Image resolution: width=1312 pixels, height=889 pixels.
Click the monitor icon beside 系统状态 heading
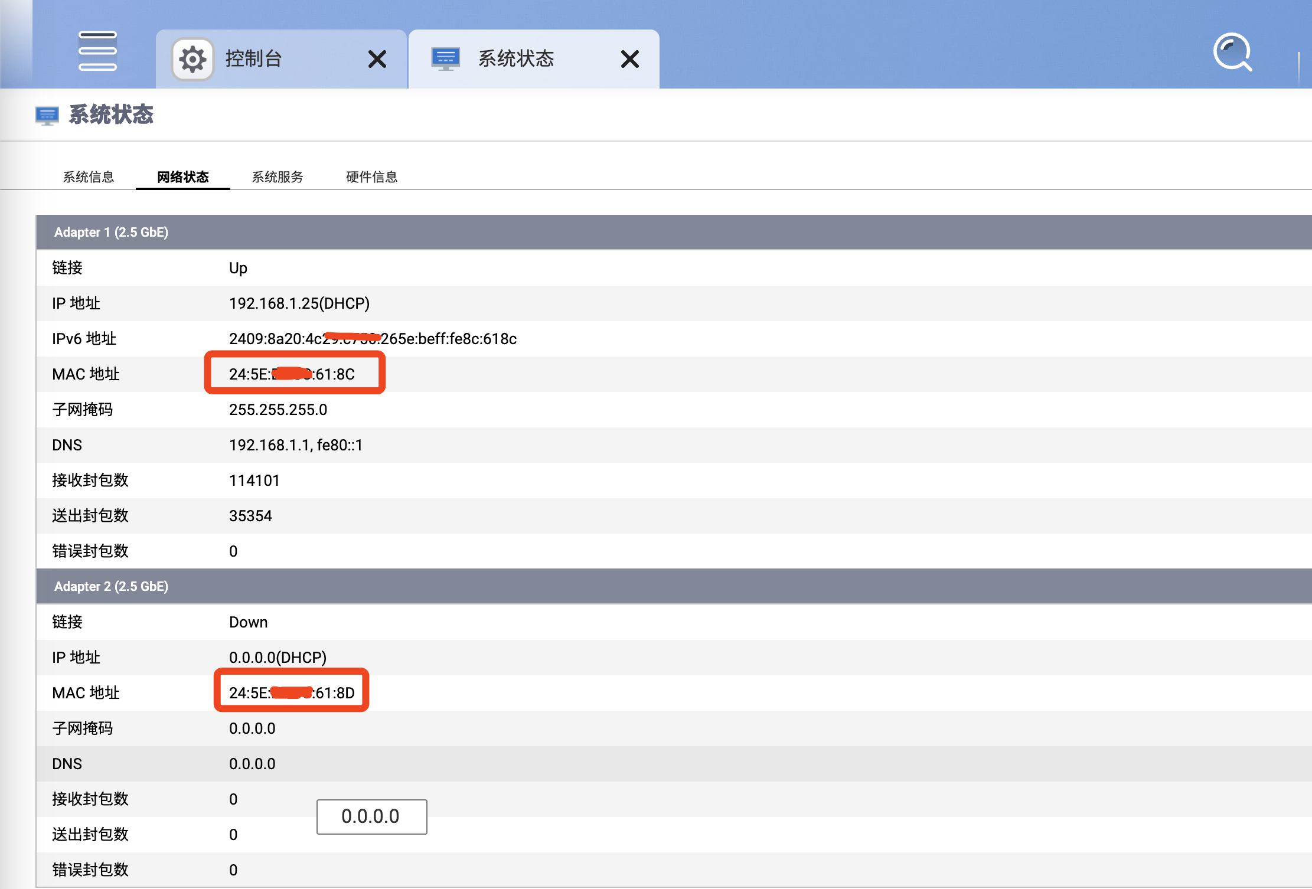coord(47,115)
